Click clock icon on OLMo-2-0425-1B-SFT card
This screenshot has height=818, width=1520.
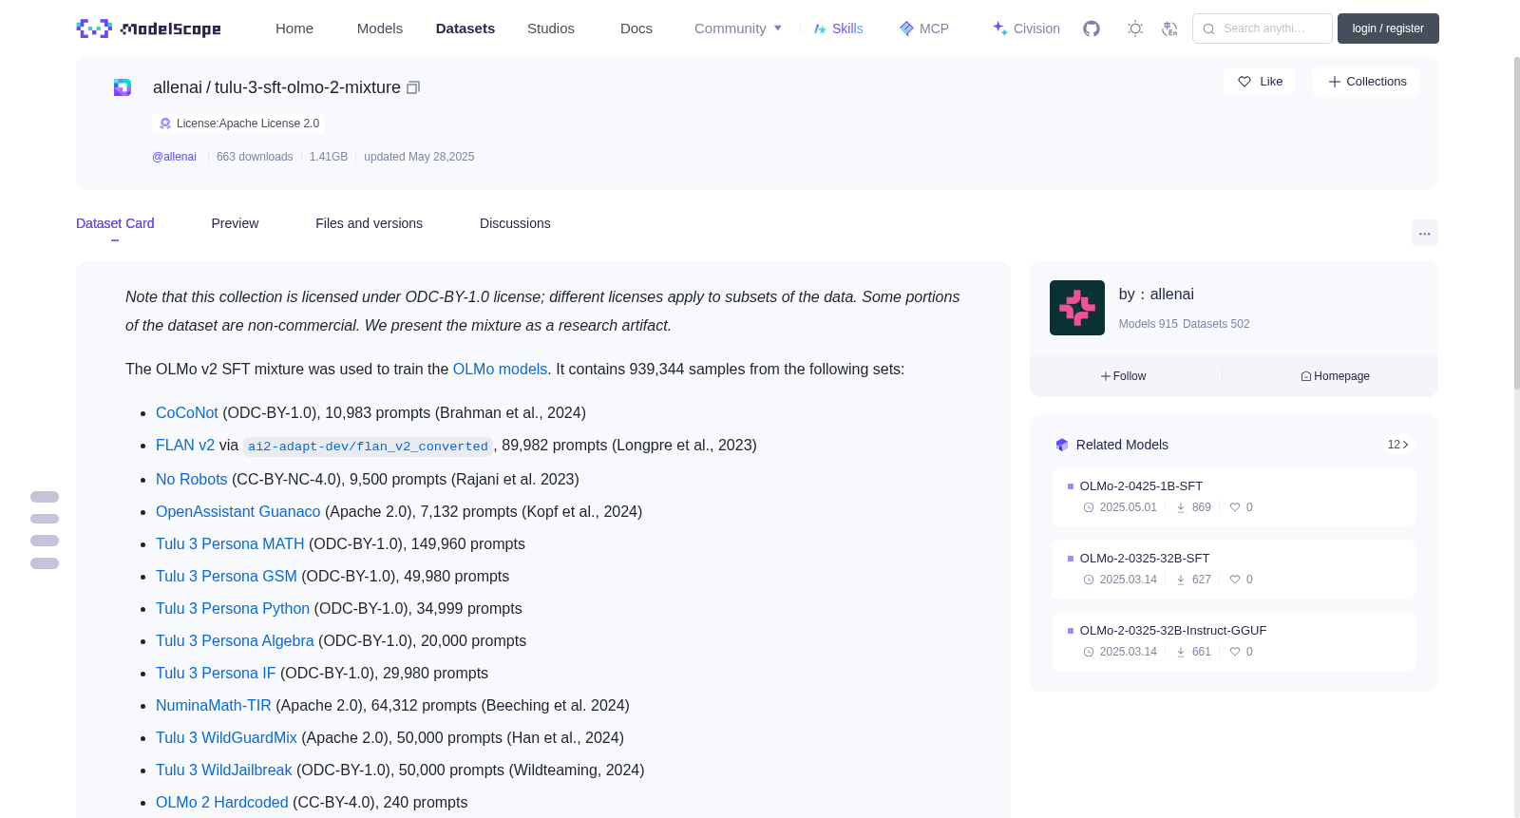(x=1089, y=507)
